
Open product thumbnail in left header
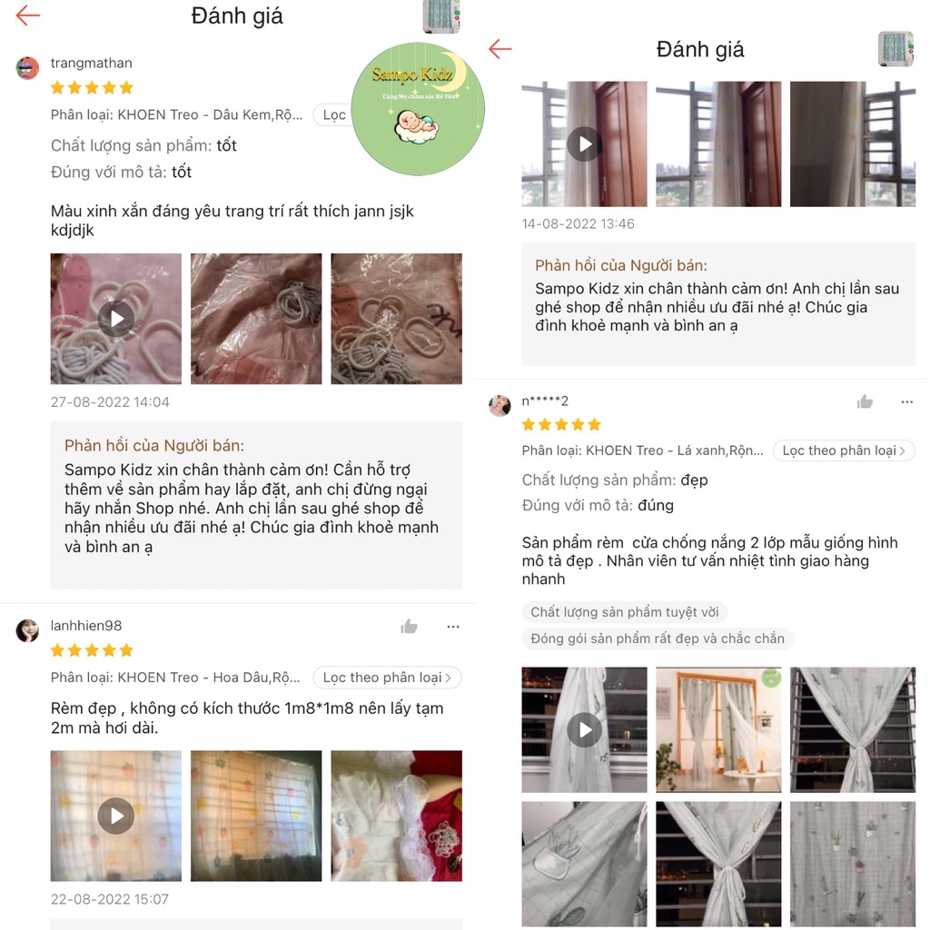click(x=441, y=15)
